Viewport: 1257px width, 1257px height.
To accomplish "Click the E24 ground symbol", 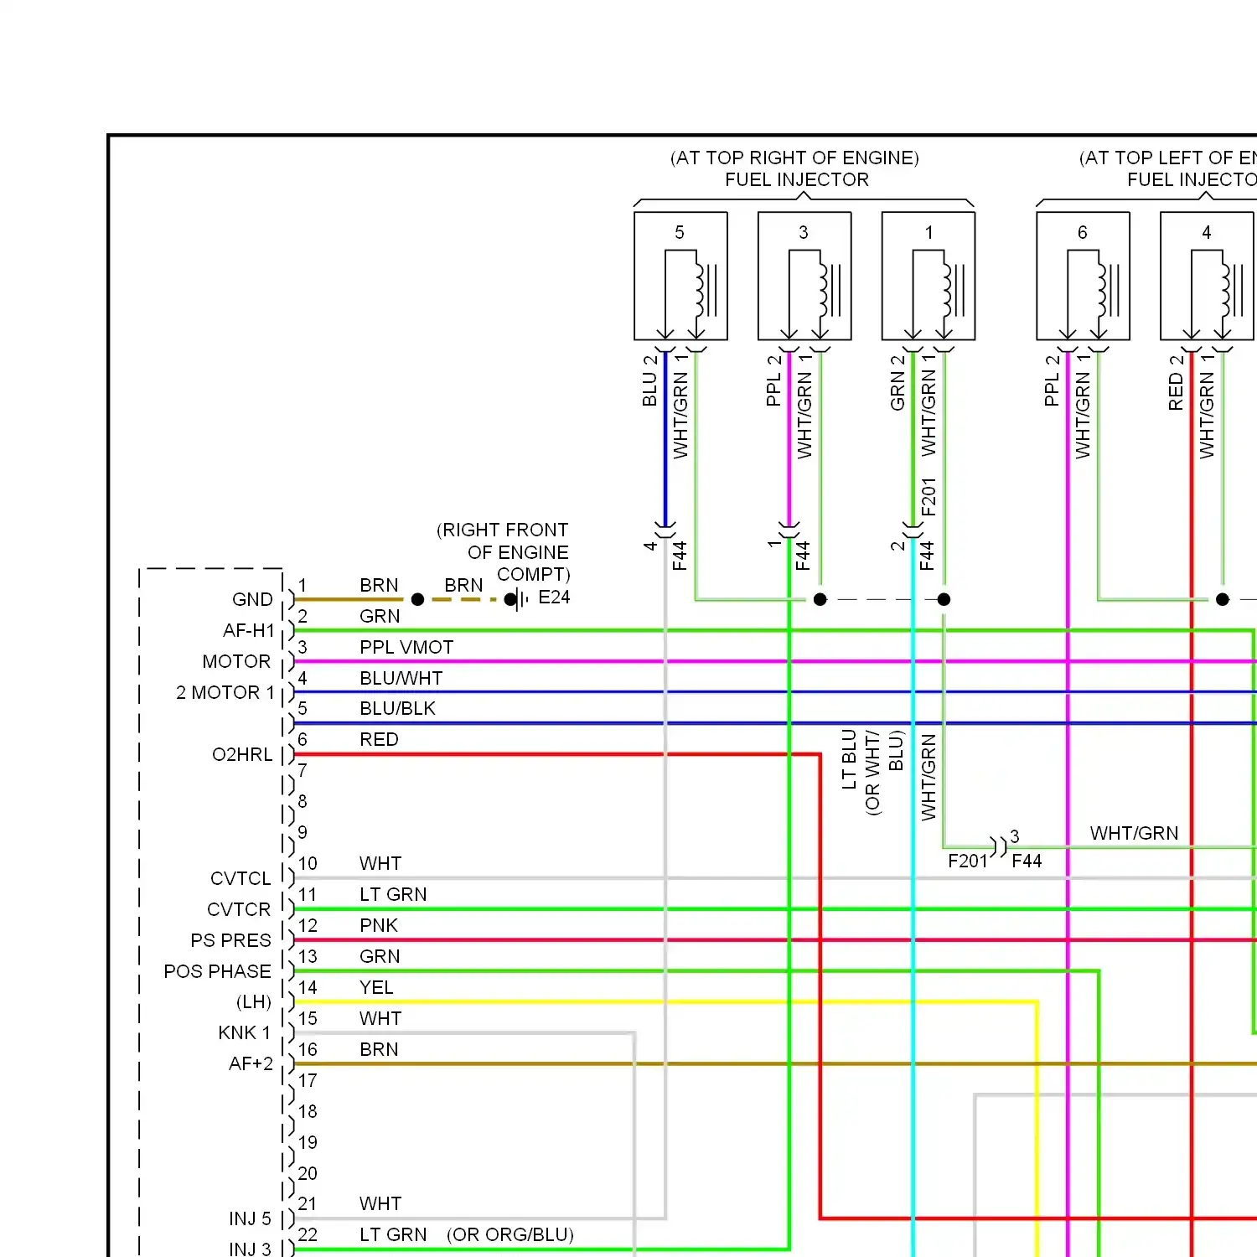I will [x=517, y=599].
